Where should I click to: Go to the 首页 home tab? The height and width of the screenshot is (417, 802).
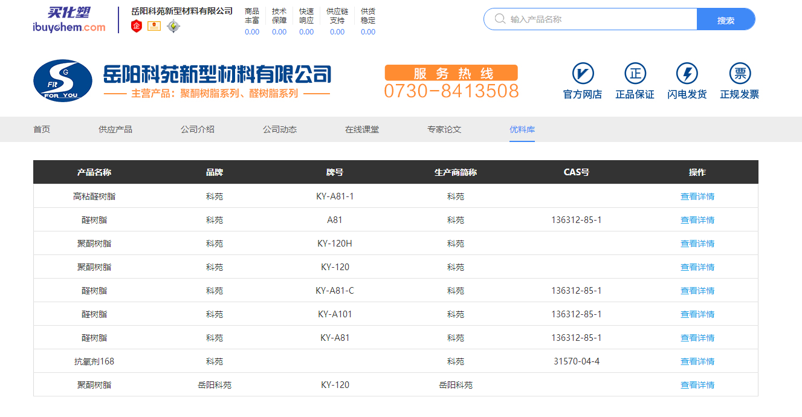point(42,129)
